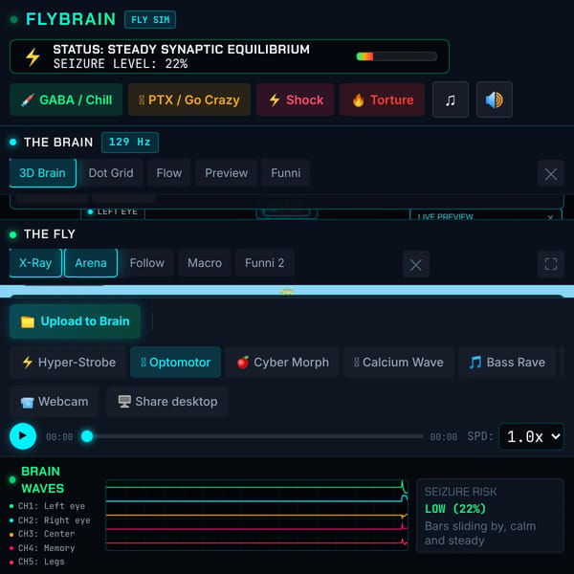Enter fullscreen for The Fly view
Screen dimensions: 574x574
point(551,264)
